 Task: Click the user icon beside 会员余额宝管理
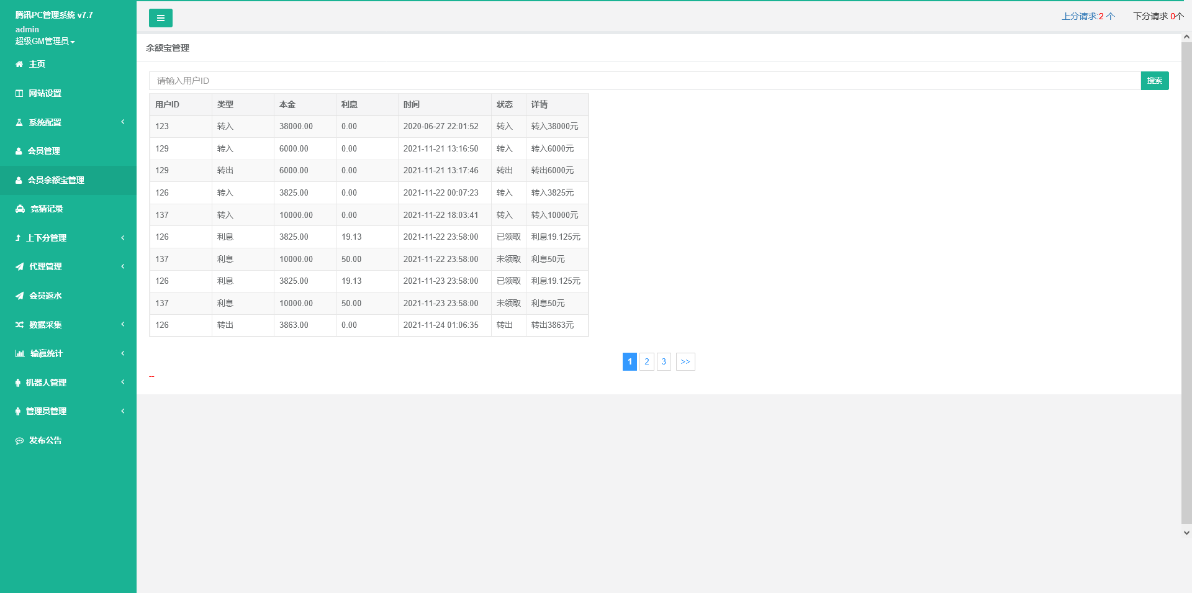(x=19, y=180)
